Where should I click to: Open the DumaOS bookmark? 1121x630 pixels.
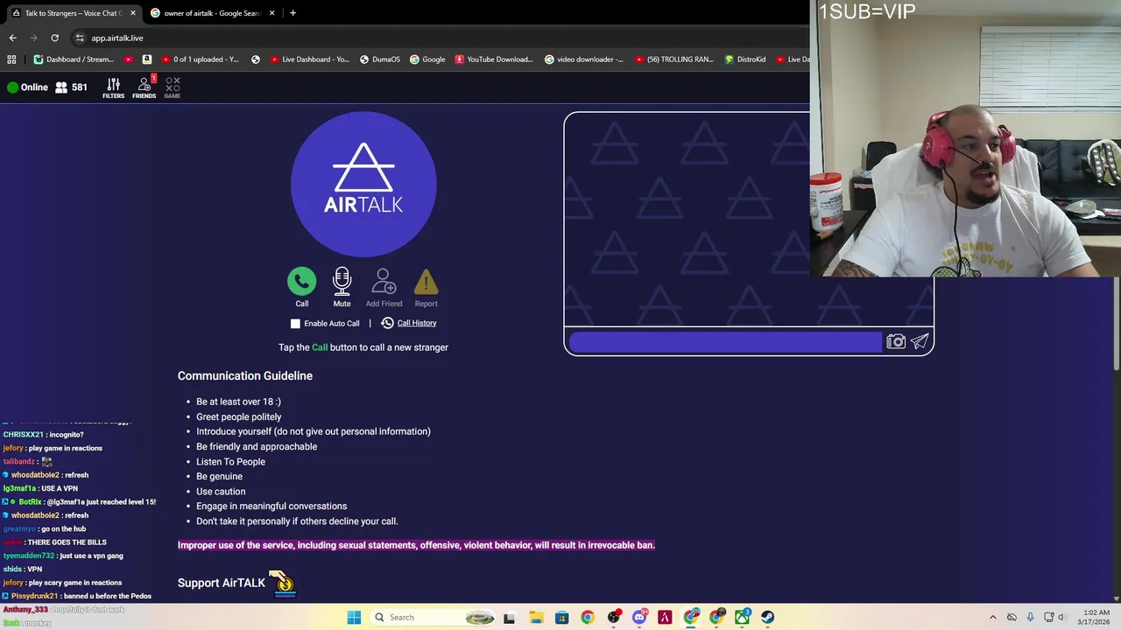[x=378, y=59]
